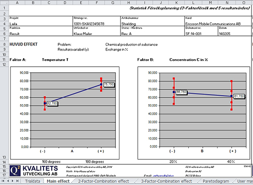Click the Temperature T label
The height and width of the screenshot is (185, 253).
pos(55,60)
